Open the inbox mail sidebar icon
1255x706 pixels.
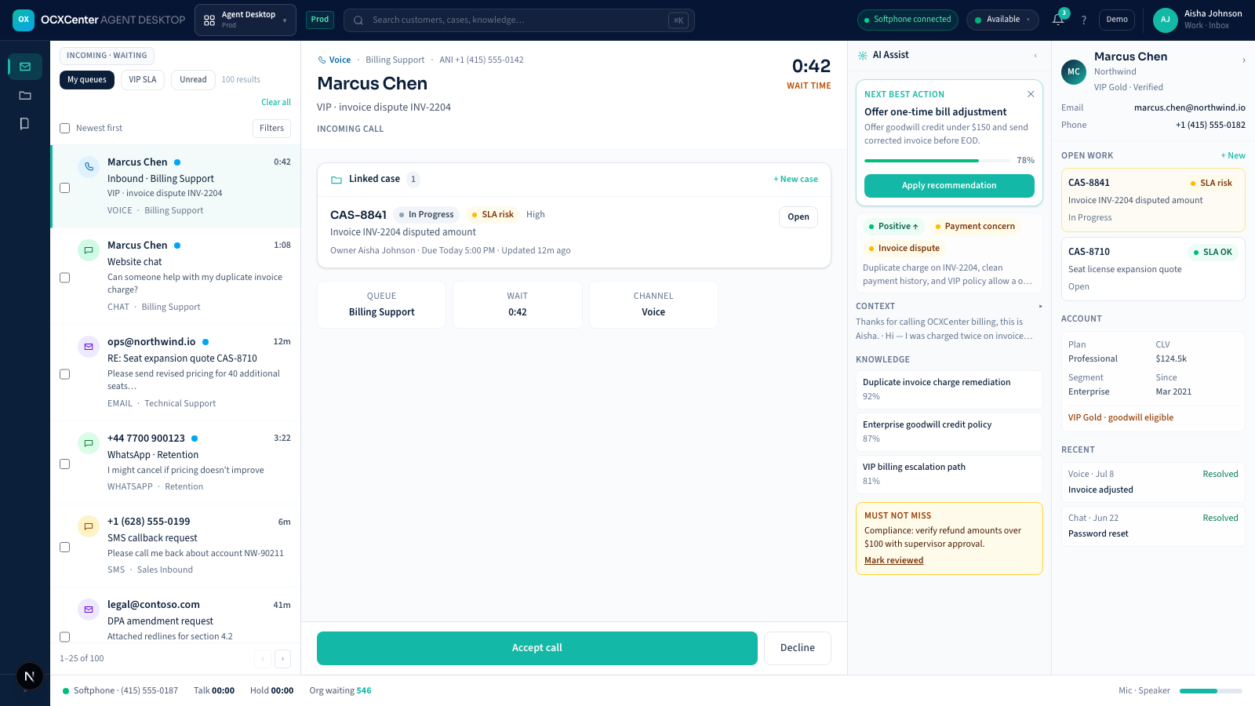[25, 67]
